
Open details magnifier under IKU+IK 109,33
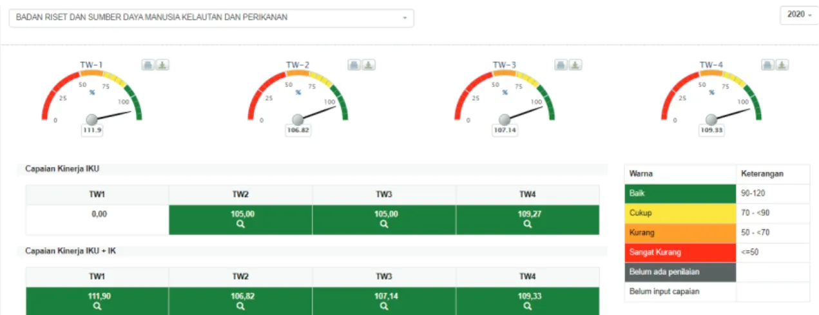click(528, 307)
